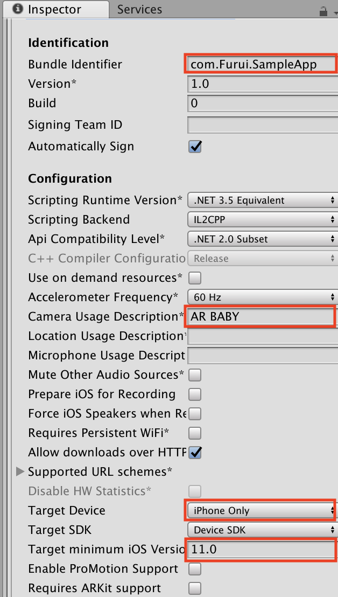The width and height of the screenshot is (338, 597).
Task: Enable Use on demand resources checkbox
Action: point(195,278)
